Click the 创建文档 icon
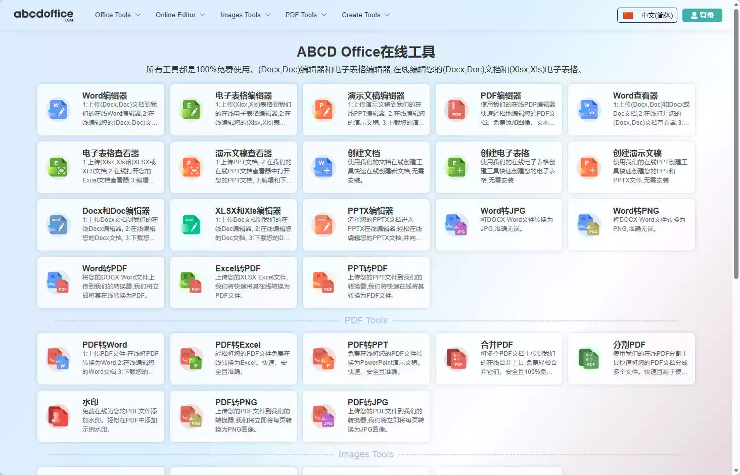The width and height of the screenshot is (740, 475). click(x=323, y=167)
